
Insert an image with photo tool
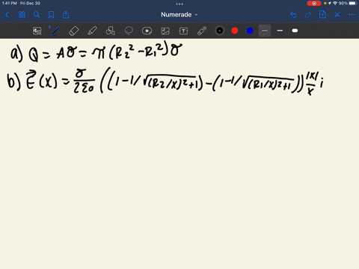[x=165, y=31]
